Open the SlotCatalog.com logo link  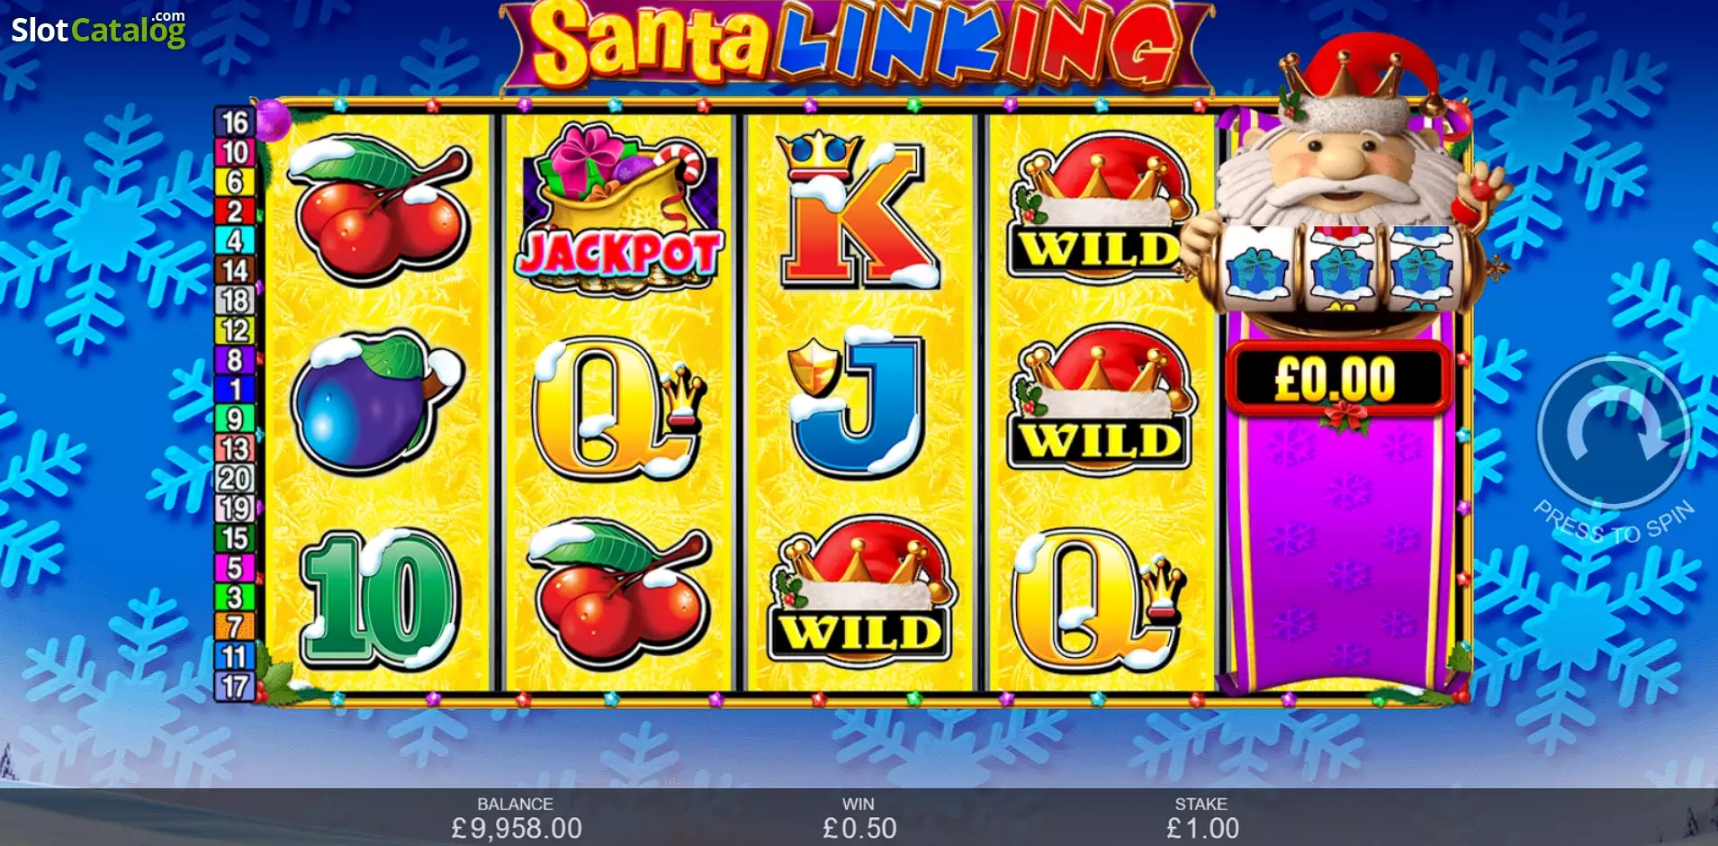point(98,30)
